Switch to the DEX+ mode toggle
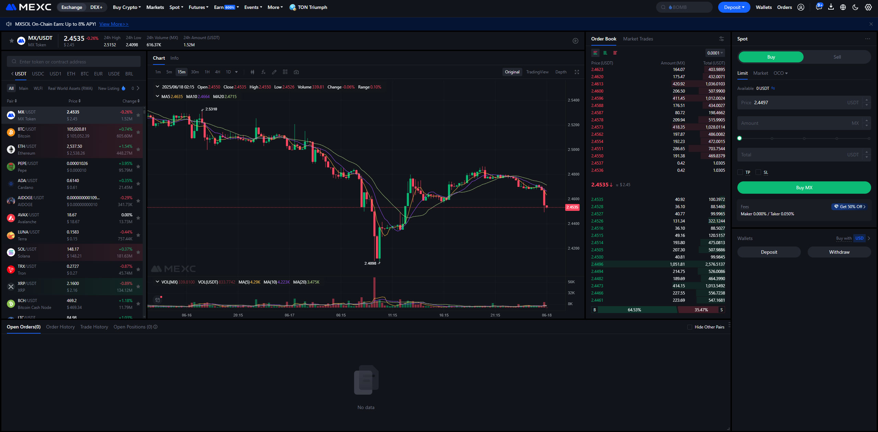878x432 pixels. [x=96, y=7]
